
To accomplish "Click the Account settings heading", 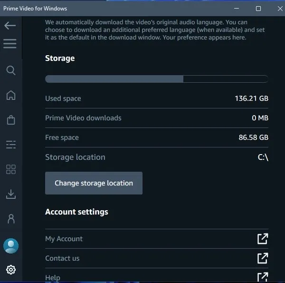I will click(x=76, y=212).
